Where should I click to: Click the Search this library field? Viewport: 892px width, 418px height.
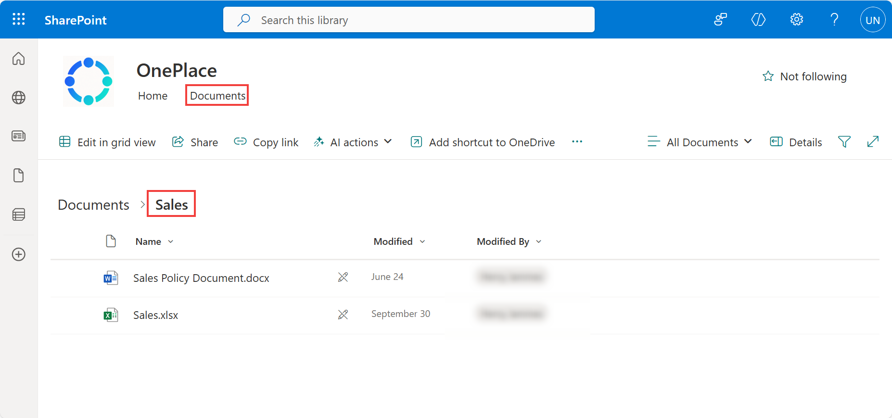pyautogui.click(x=409, y=20)
